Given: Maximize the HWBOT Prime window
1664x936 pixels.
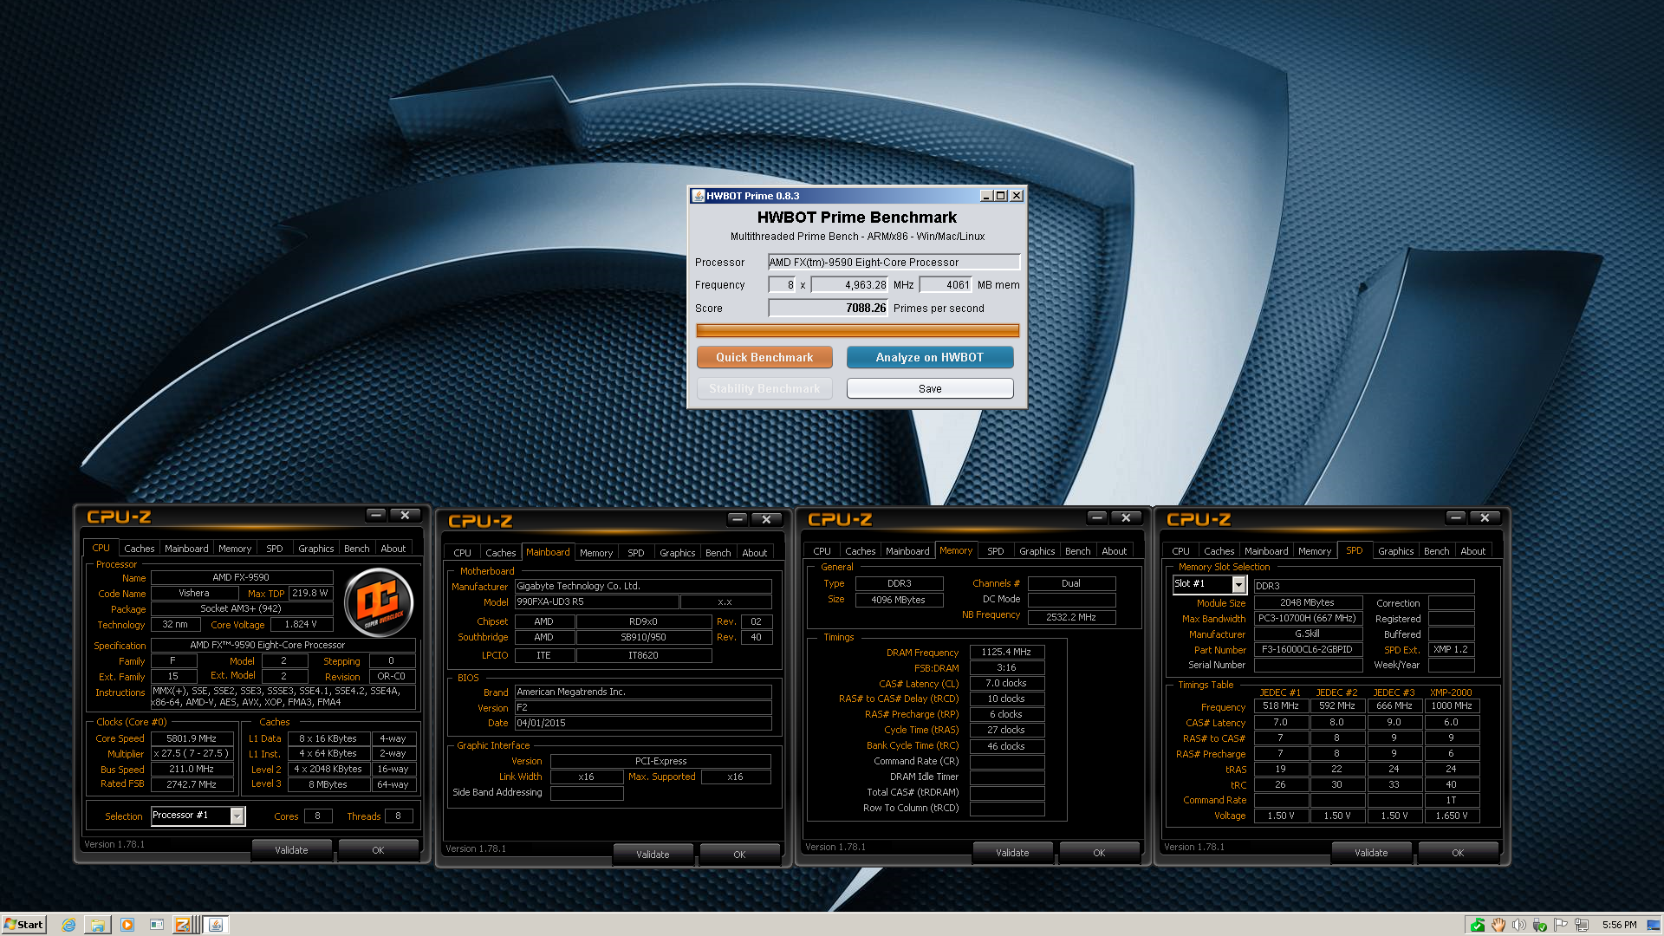Looking at the screenshot, I should (x=1001, y=196).
